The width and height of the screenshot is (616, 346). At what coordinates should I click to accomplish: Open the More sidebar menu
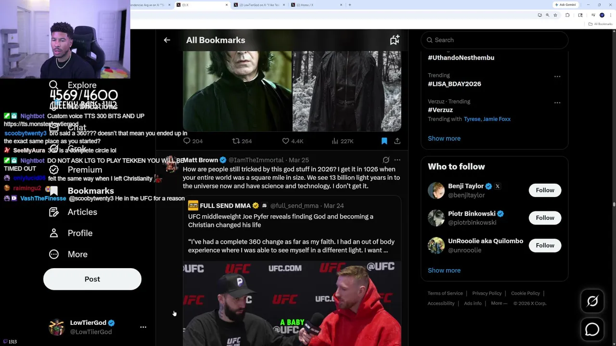click(77, 254)
